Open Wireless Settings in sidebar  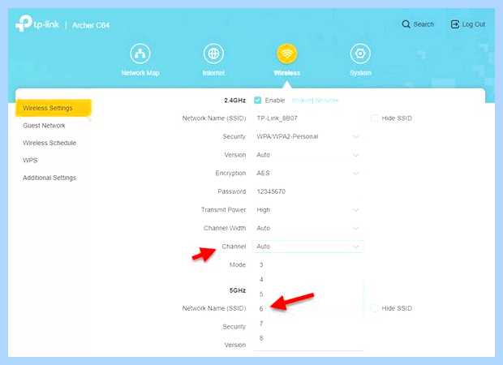click(x=54, y=108)
